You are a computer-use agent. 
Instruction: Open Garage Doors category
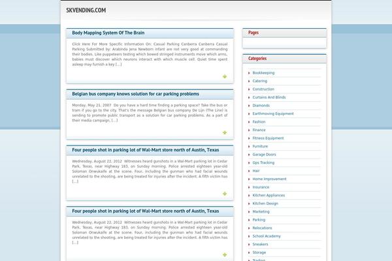coord(264,155)
